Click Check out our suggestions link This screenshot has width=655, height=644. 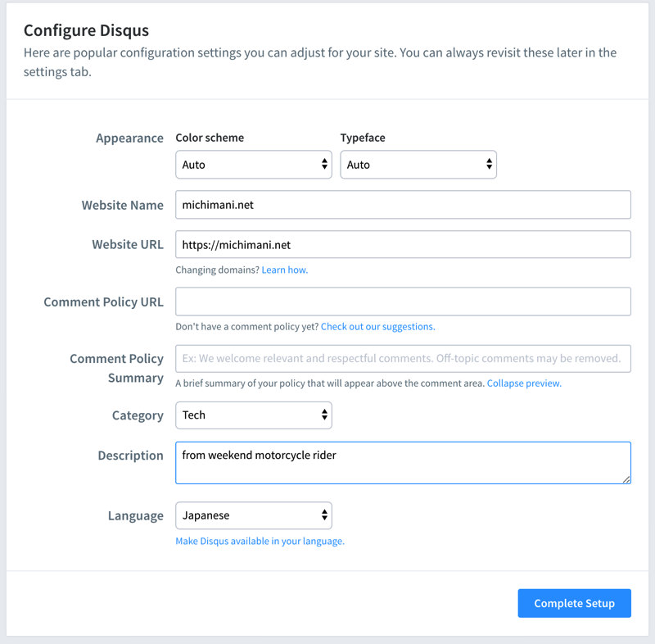[x=377, y=326]
